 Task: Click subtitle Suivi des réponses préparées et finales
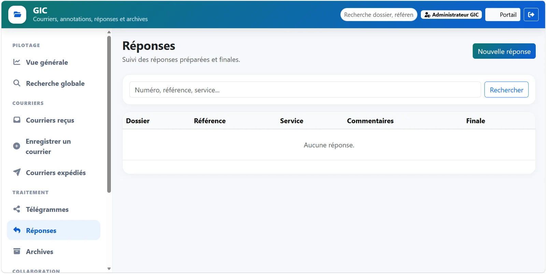point(181,59)
